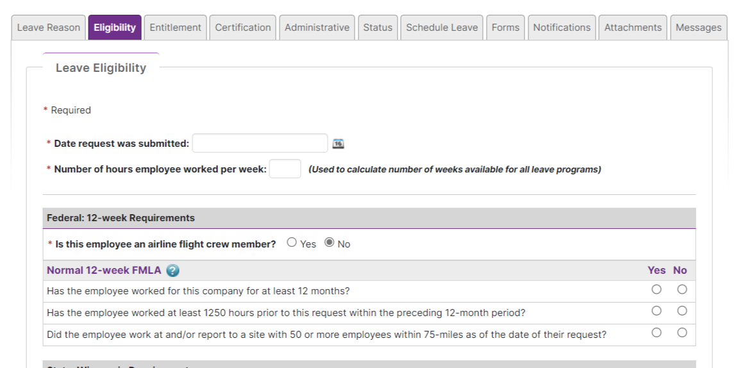
Task: View the Status tab
Action: pyautogui.click(x=378, y=28)
